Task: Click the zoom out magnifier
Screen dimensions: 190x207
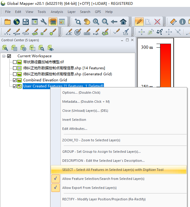Action: tap(105, 22)
